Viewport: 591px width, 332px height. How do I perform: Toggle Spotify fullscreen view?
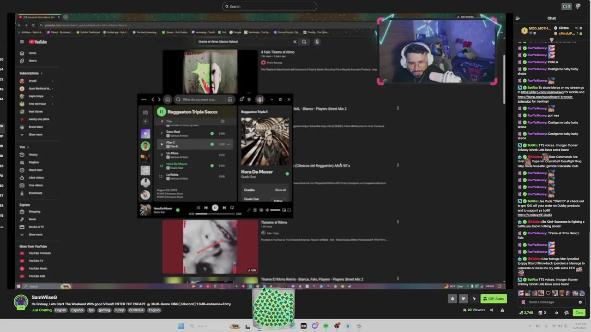pos(289,210)
